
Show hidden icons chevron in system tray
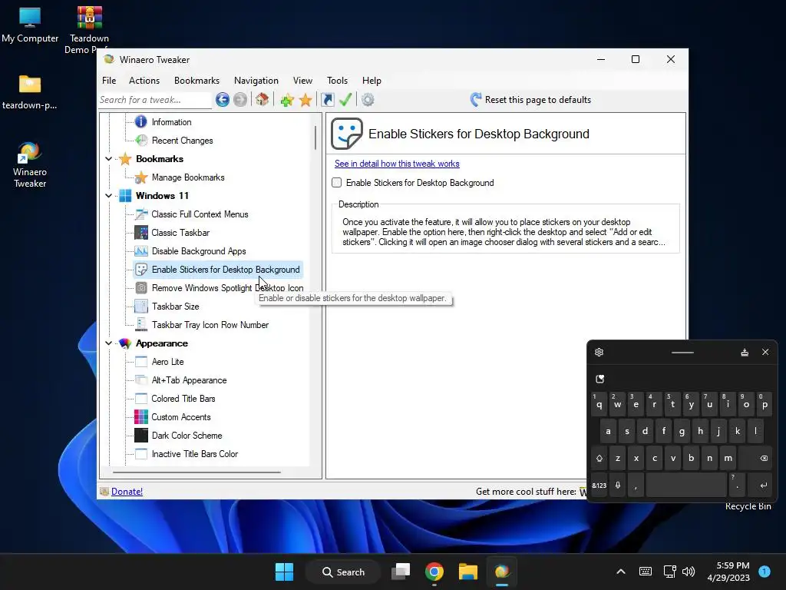click(620, 572)
